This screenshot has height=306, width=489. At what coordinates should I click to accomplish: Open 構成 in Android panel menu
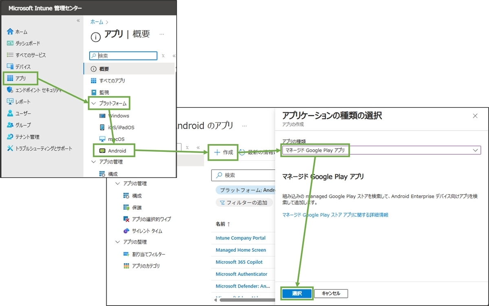click(132, 196)
